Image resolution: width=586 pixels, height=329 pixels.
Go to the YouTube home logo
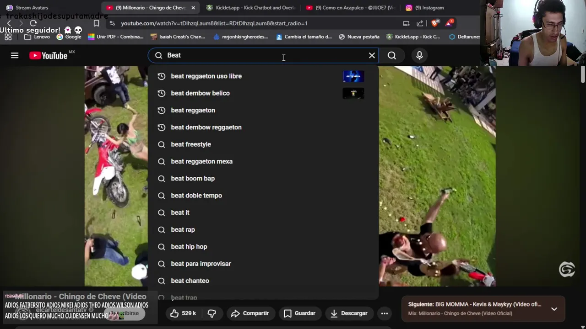(49, 55)
